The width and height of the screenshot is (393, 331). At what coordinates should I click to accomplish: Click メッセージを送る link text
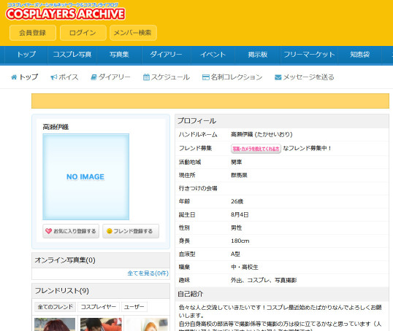[308, 77]
